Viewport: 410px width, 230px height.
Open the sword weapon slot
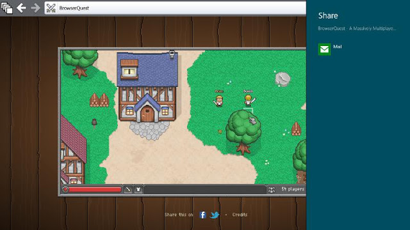click(x=128, y=189)
